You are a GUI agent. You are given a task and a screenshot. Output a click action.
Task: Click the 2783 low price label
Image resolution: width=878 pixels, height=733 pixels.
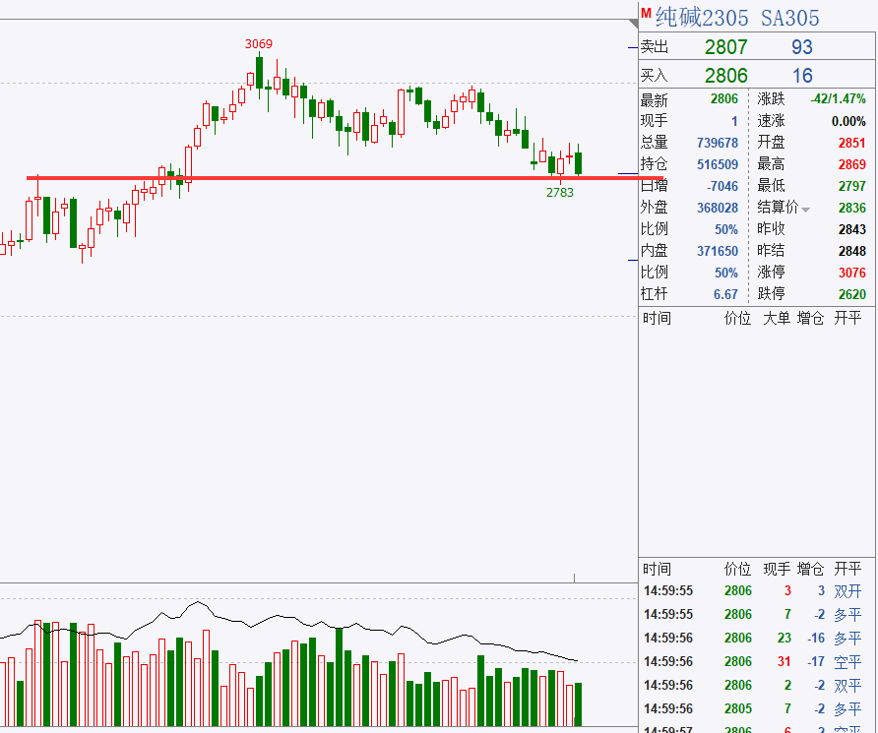pyautogui.click(x=560, y=192)
